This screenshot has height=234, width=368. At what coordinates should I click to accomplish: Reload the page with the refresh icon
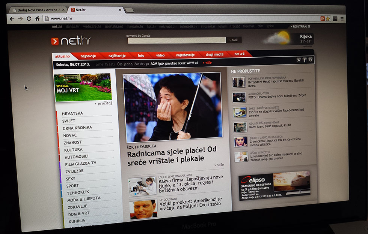[29, 18]
